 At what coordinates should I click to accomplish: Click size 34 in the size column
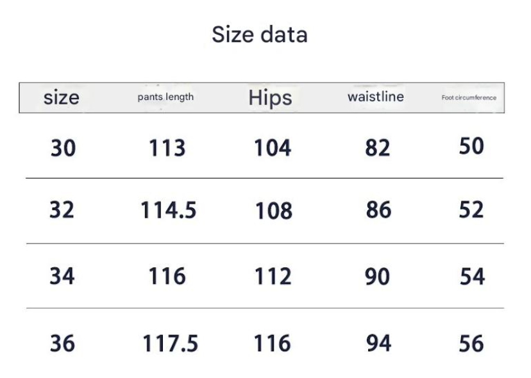[62, 276]
